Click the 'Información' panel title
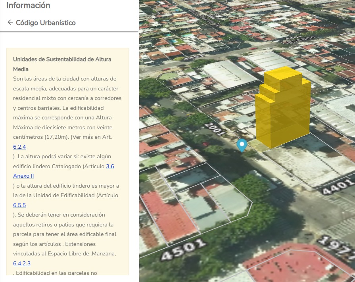The height and width of the screenshot is (282, 355). coord(28,5)
